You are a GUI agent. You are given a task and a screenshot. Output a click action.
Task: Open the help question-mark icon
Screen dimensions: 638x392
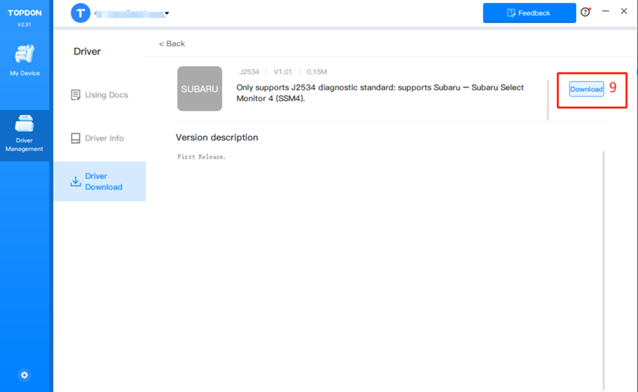point(585,12)
